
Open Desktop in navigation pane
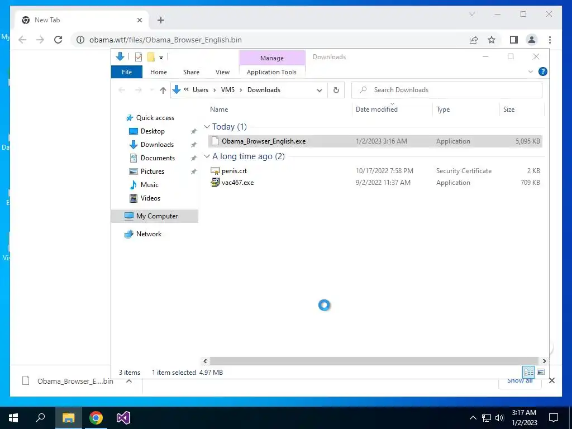pos(152,131)
